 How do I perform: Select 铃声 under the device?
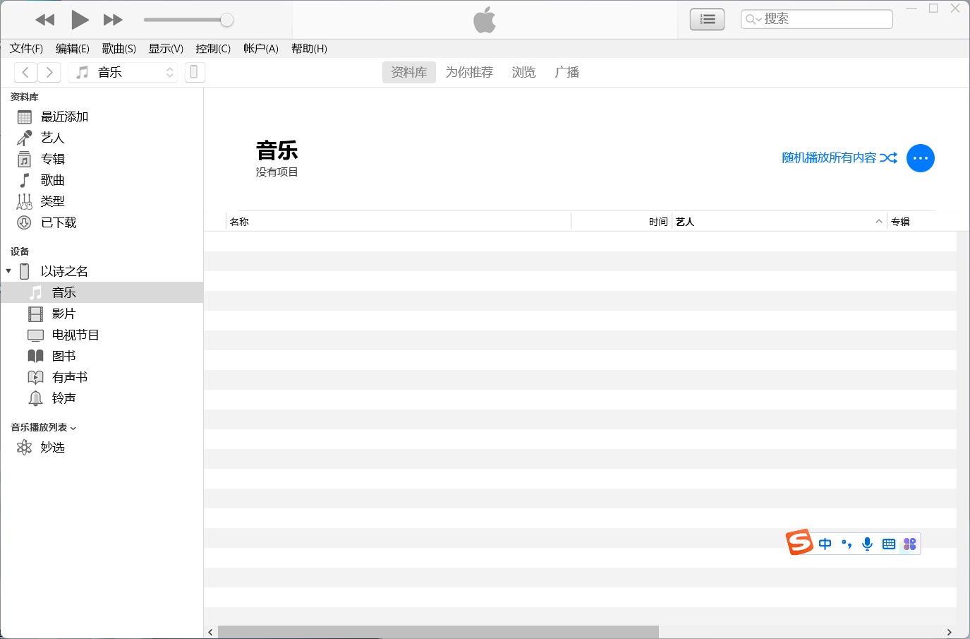pyautogui.click(x=63, y=398)
